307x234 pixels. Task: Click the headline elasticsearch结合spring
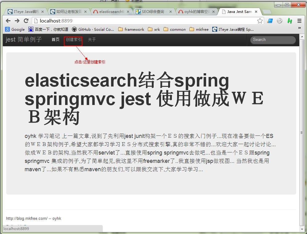(127, 80)
